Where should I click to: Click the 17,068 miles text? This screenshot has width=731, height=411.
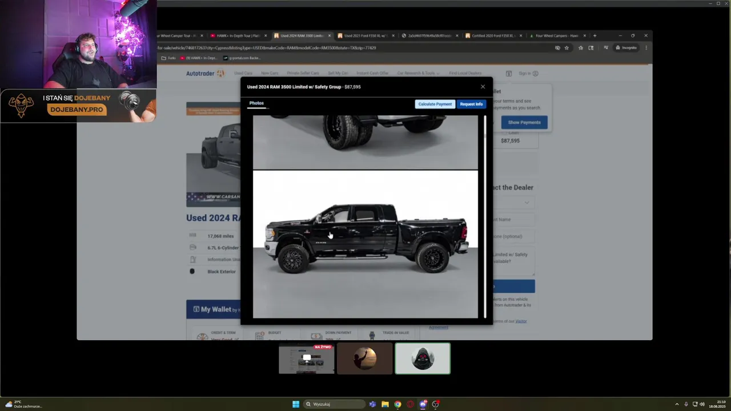pyautogui.click(x=220, y=236)
